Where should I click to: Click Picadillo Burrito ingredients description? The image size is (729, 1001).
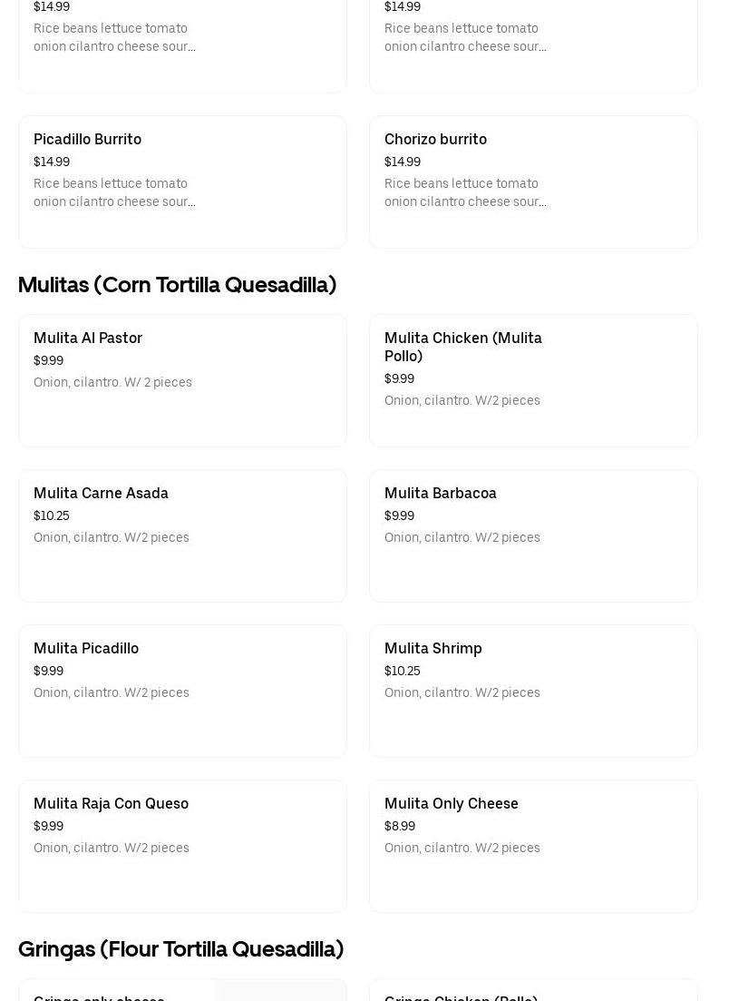click(114, 193)
